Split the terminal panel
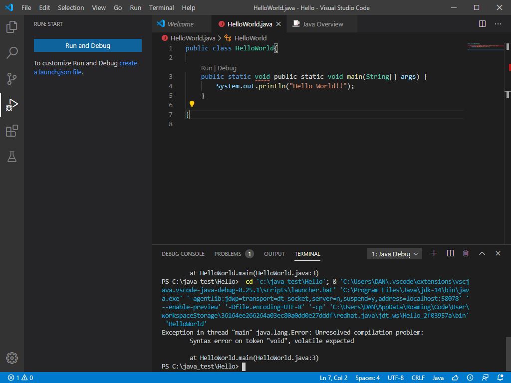This screenshot has width=511, height=383. (x=450, y=253)
